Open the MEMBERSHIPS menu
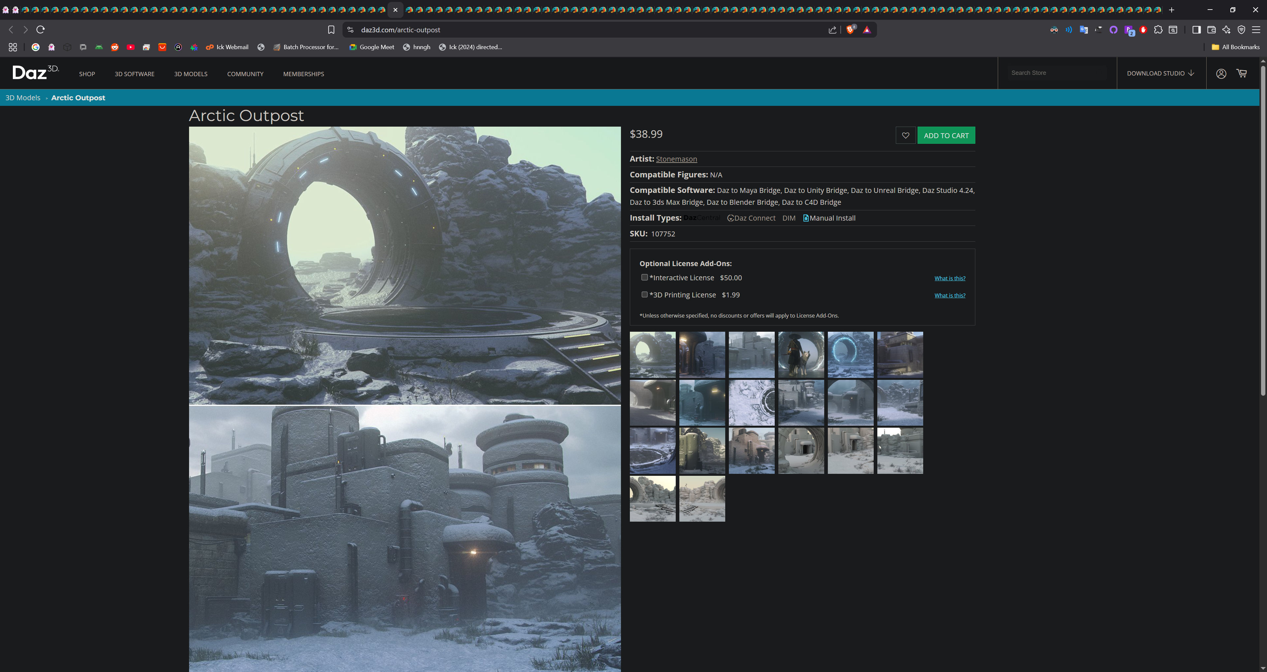Image resolution: width=1267 pixels, height=672 pixels. click(x=304, y=74)
